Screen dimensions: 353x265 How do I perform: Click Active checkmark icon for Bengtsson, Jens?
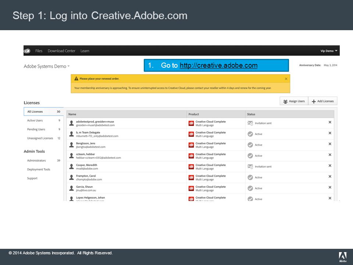tap(250, 145)
